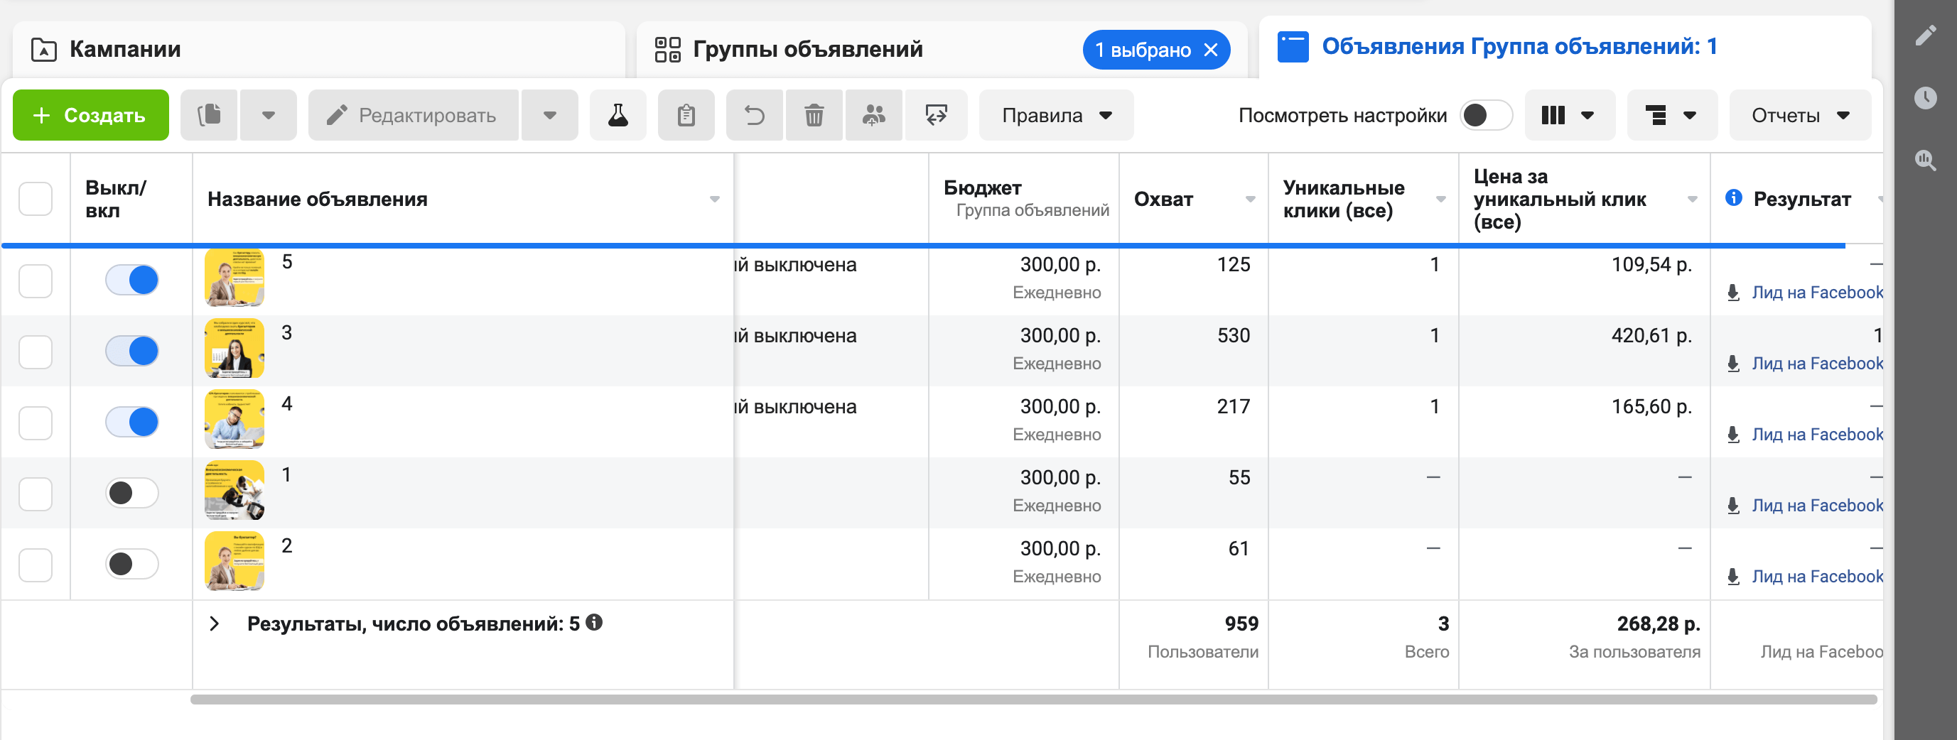Click the clipboard paste icon
This screenshot has height=740, width=1957.
[x=686, y=115]
